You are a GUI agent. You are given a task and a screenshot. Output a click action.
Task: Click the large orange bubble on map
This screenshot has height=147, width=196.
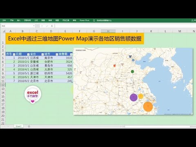[x=148, y=107]
